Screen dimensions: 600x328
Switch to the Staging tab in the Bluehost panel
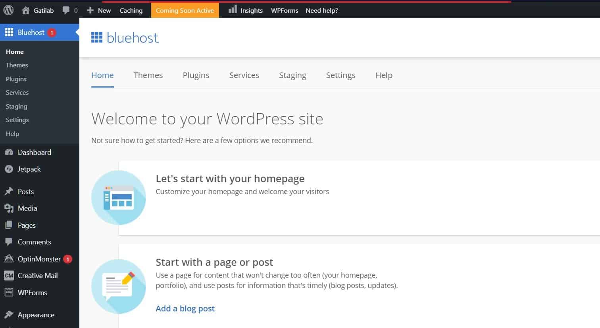tap(292, 75)
